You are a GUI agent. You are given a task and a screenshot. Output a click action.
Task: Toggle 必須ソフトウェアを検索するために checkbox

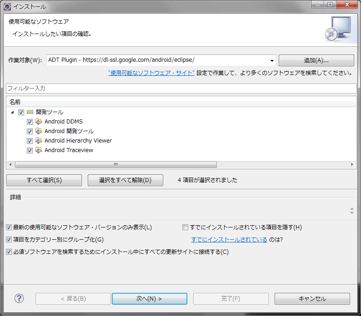pyautogui.click(x=9, y=252)
